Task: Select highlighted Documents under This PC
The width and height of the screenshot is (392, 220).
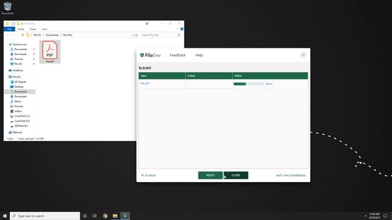Action: pyautogui.click(x=20, y=92)
